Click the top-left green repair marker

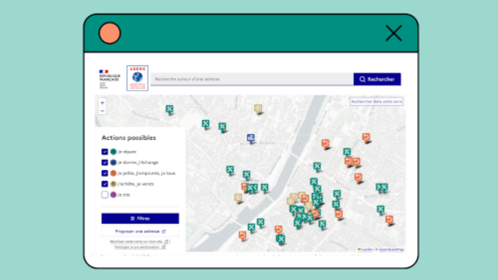pyautogui.click(x=169, y=110)
